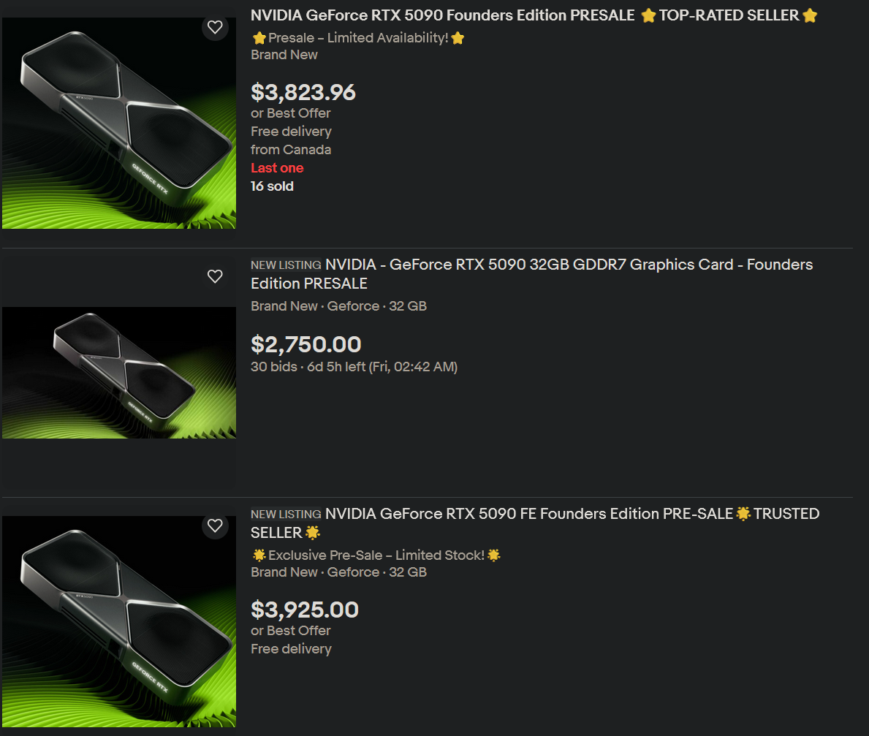Screen dimensions: 869x736
Task: Click the 16 sold count on the first listing
Action: tap(272, 186)
